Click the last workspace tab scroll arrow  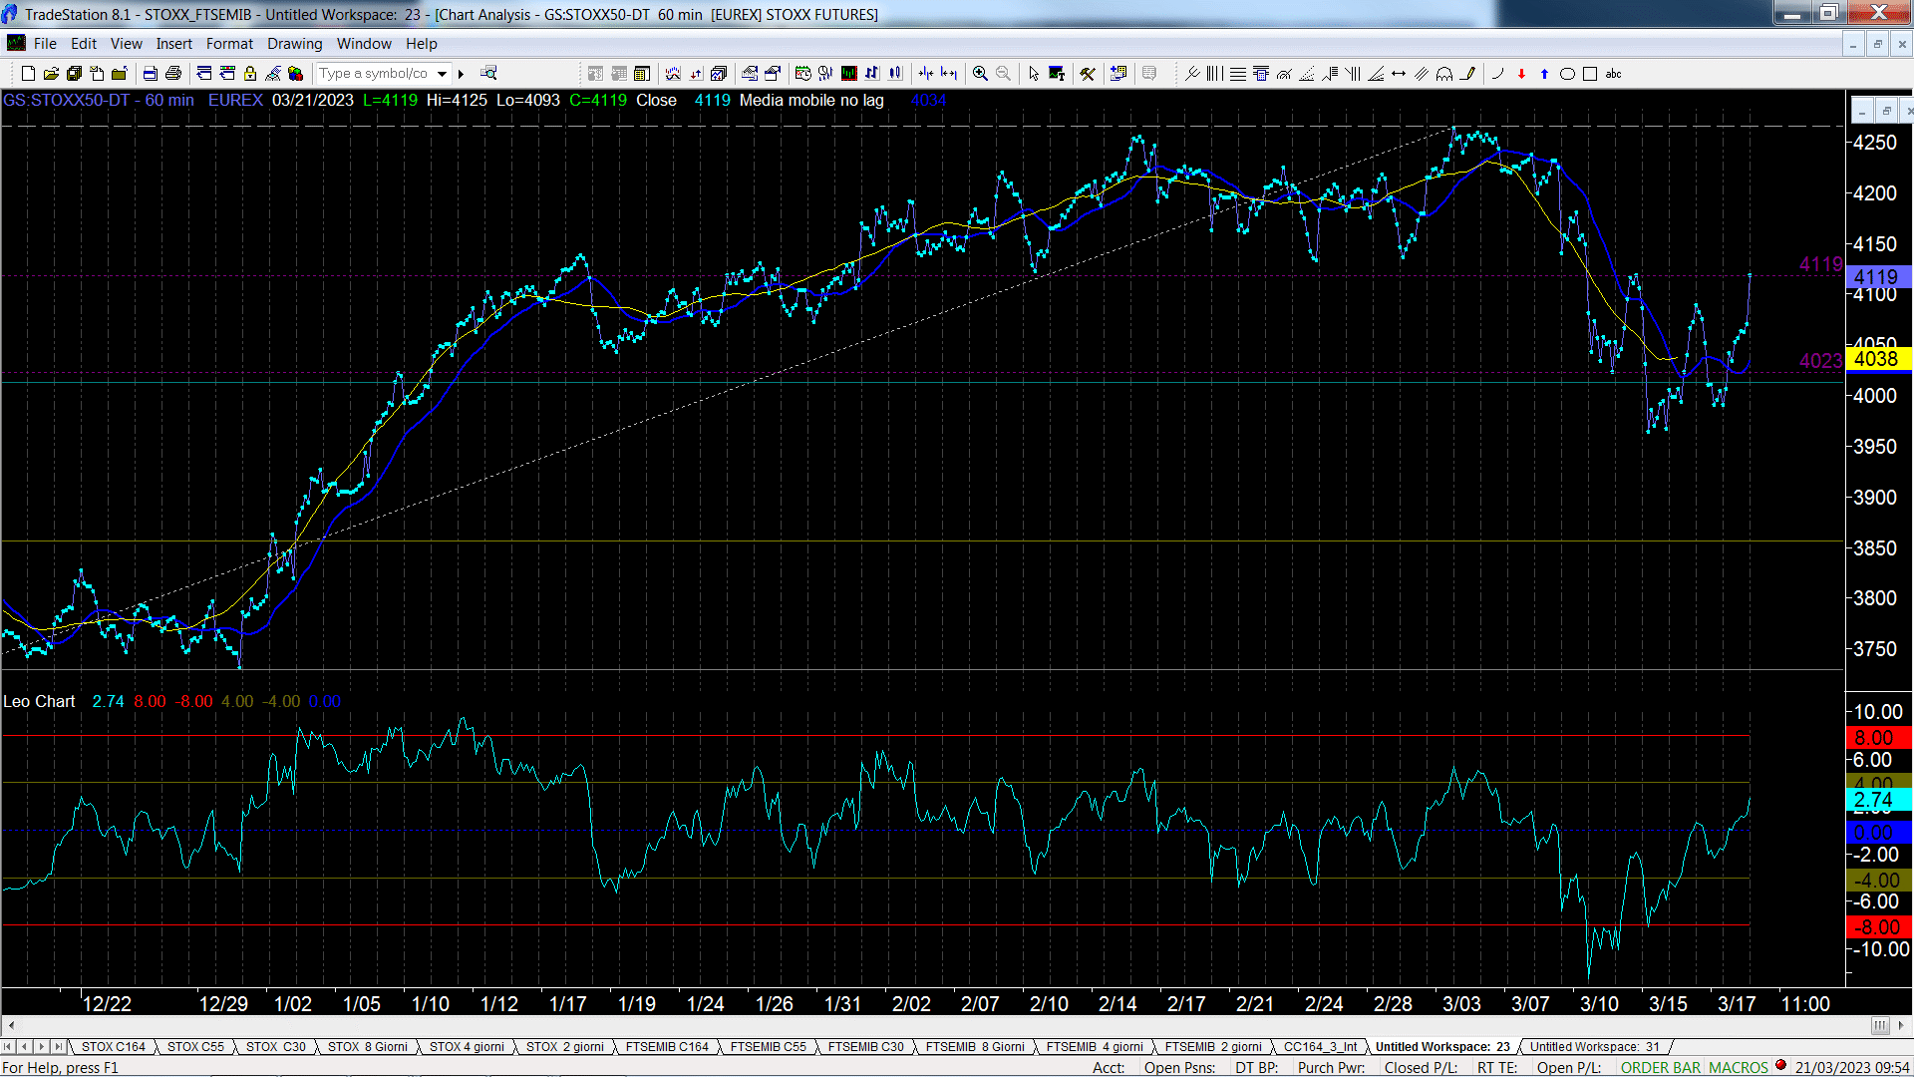click(58, 1046)
